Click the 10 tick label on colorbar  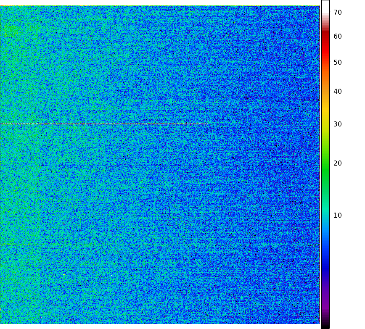click(x=337, y=216)
